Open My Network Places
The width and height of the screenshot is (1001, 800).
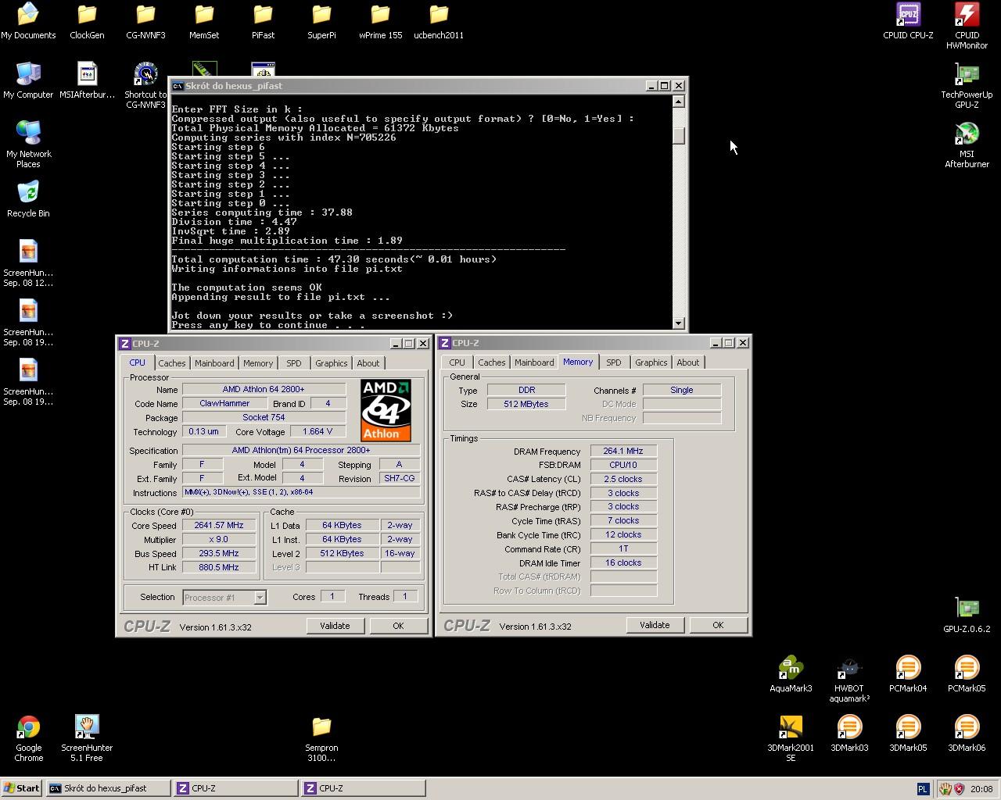coord(28,144)
